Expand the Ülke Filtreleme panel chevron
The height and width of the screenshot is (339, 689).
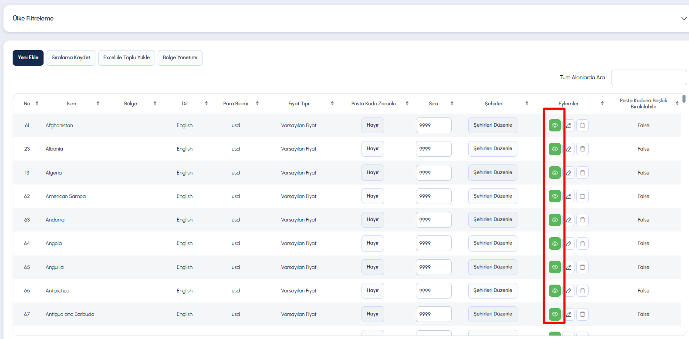[x=684, y=18]
